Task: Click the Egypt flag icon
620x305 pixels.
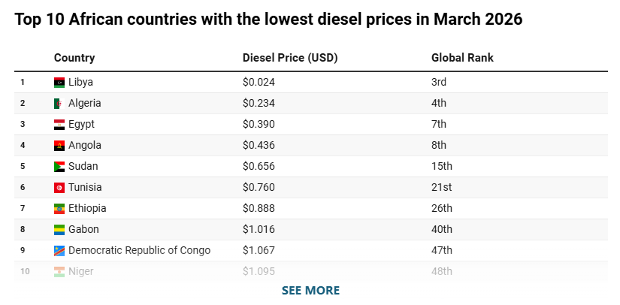Action: (59, 124)
